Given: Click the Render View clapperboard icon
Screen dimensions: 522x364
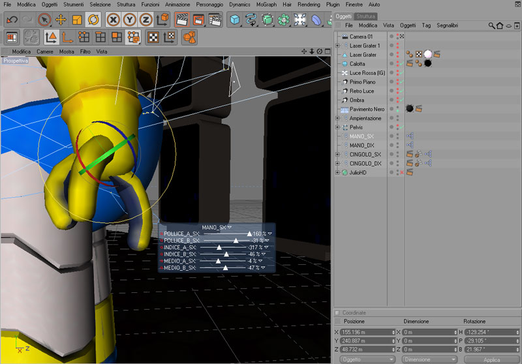Looking at the screenshot, I should [x=182, y=20].
